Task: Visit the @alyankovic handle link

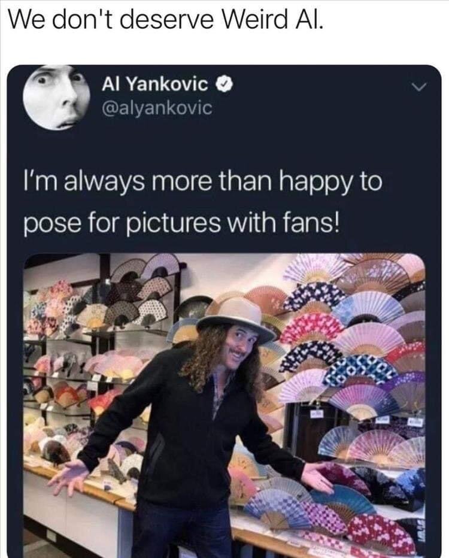Action: tap(157, 108)
